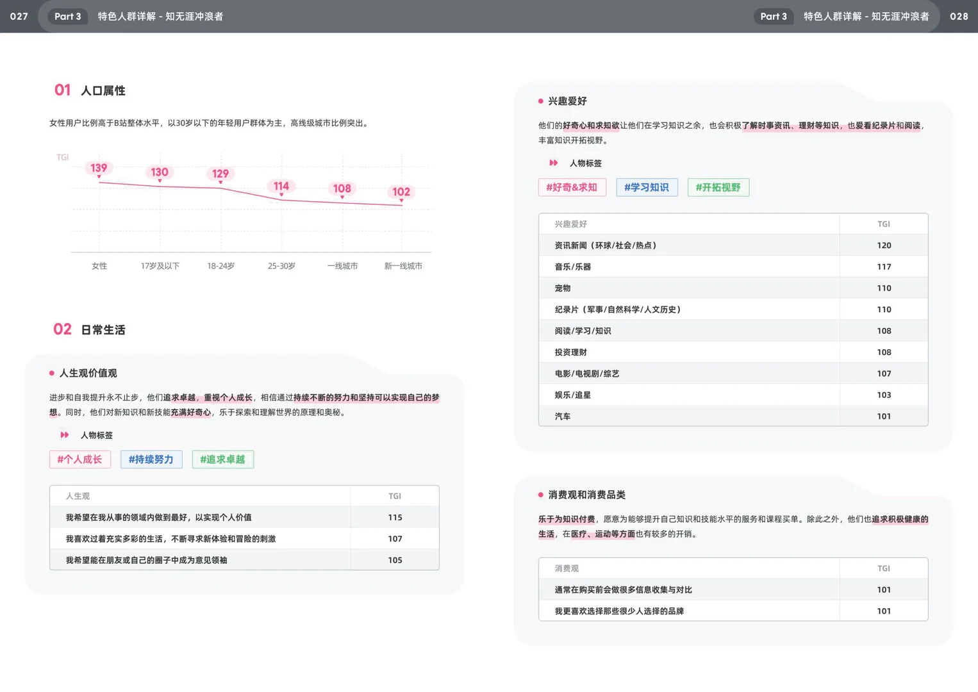Screen dimensions: 978x692
Task: Click the 电影/电视剧/综艺 row
Action: (733, 374)
